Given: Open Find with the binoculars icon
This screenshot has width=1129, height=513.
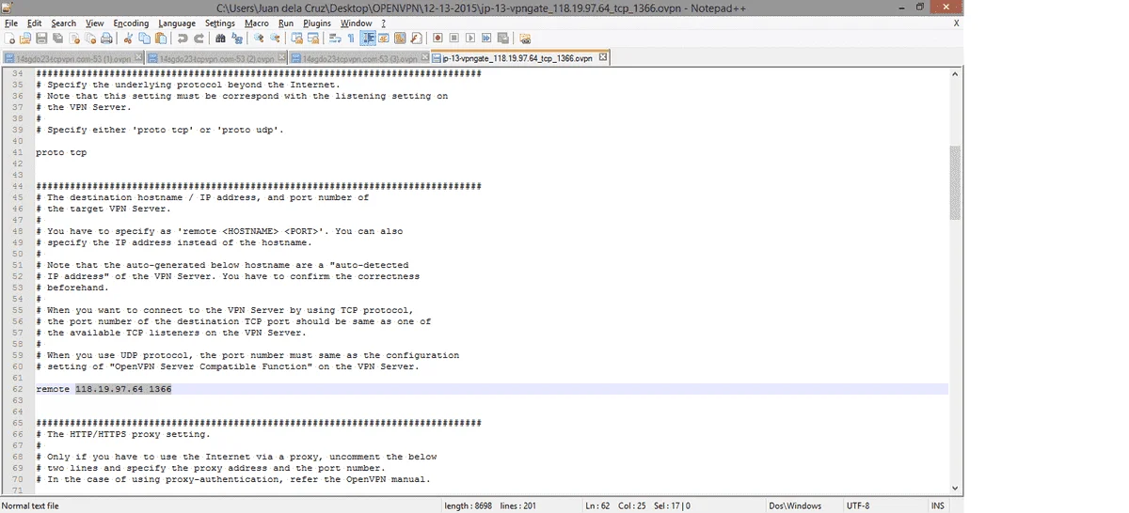Looking at the screenshot, I should click(220, 39).
